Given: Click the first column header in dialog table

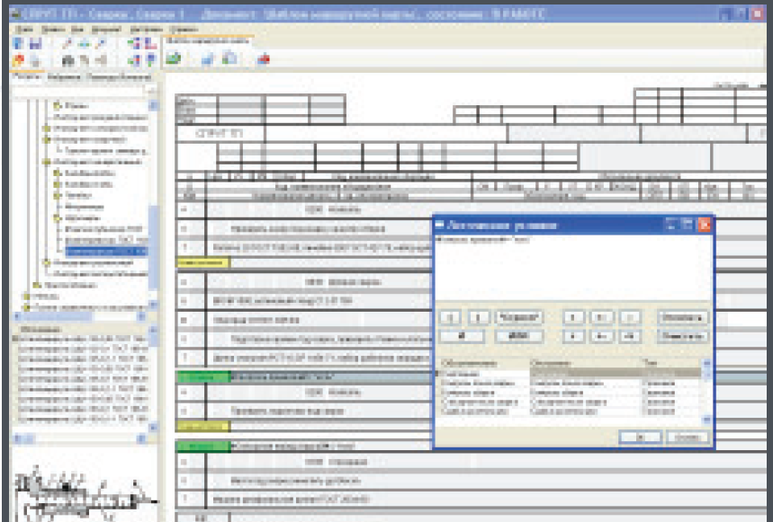Looking at the screenshot, I should (x=485, y=363).
